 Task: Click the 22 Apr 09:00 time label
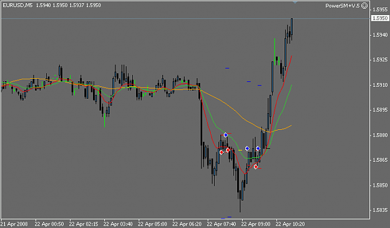pyautogui.click(x=256, y=224)
